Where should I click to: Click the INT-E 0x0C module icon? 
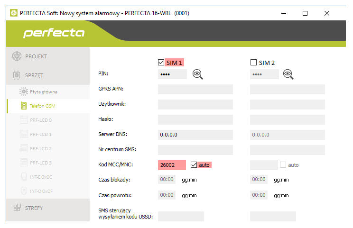[x=24, y=177]
